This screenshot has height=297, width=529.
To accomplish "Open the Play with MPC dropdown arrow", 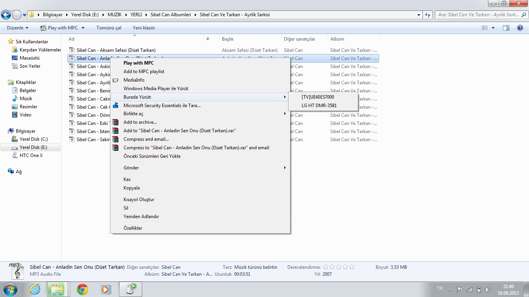I will click(x=83, y=28).
